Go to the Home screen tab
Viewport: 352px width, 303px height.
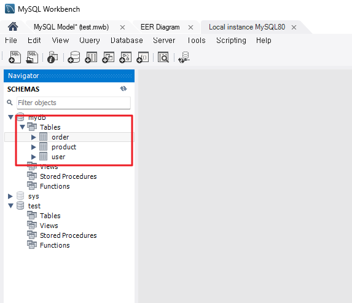(x=13, y=26)
